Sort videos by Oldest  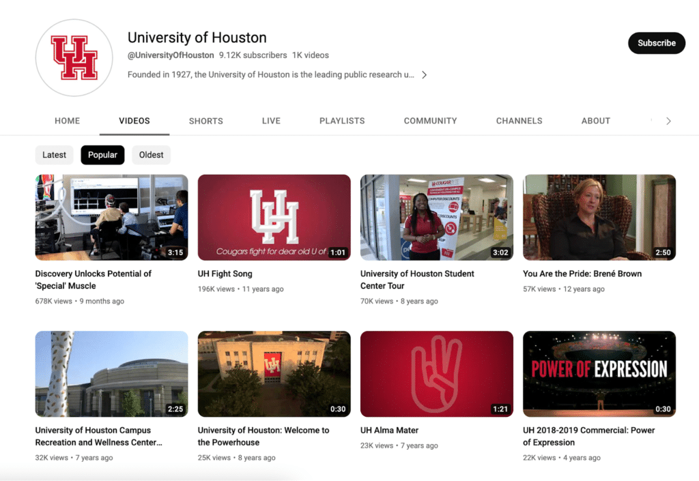click(151, 155)
